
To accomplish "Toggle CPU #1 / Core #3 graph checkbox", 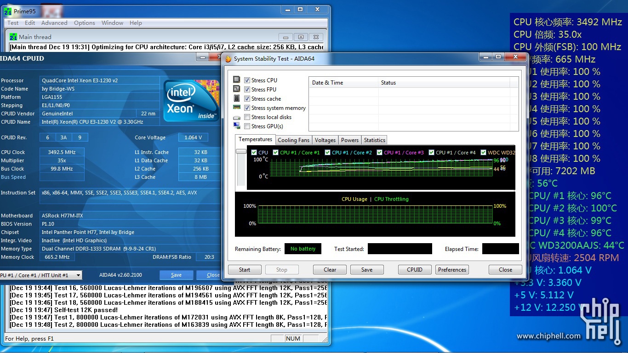I will tap(380, 152).
